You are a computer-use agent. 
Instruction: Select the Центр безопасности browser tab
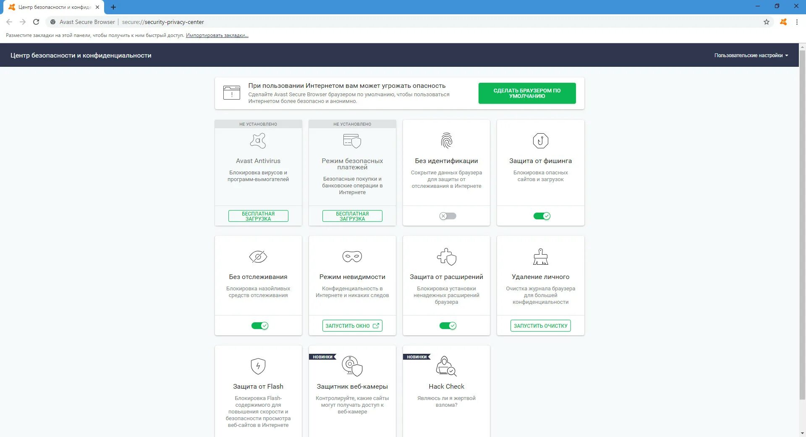[54, 7]
